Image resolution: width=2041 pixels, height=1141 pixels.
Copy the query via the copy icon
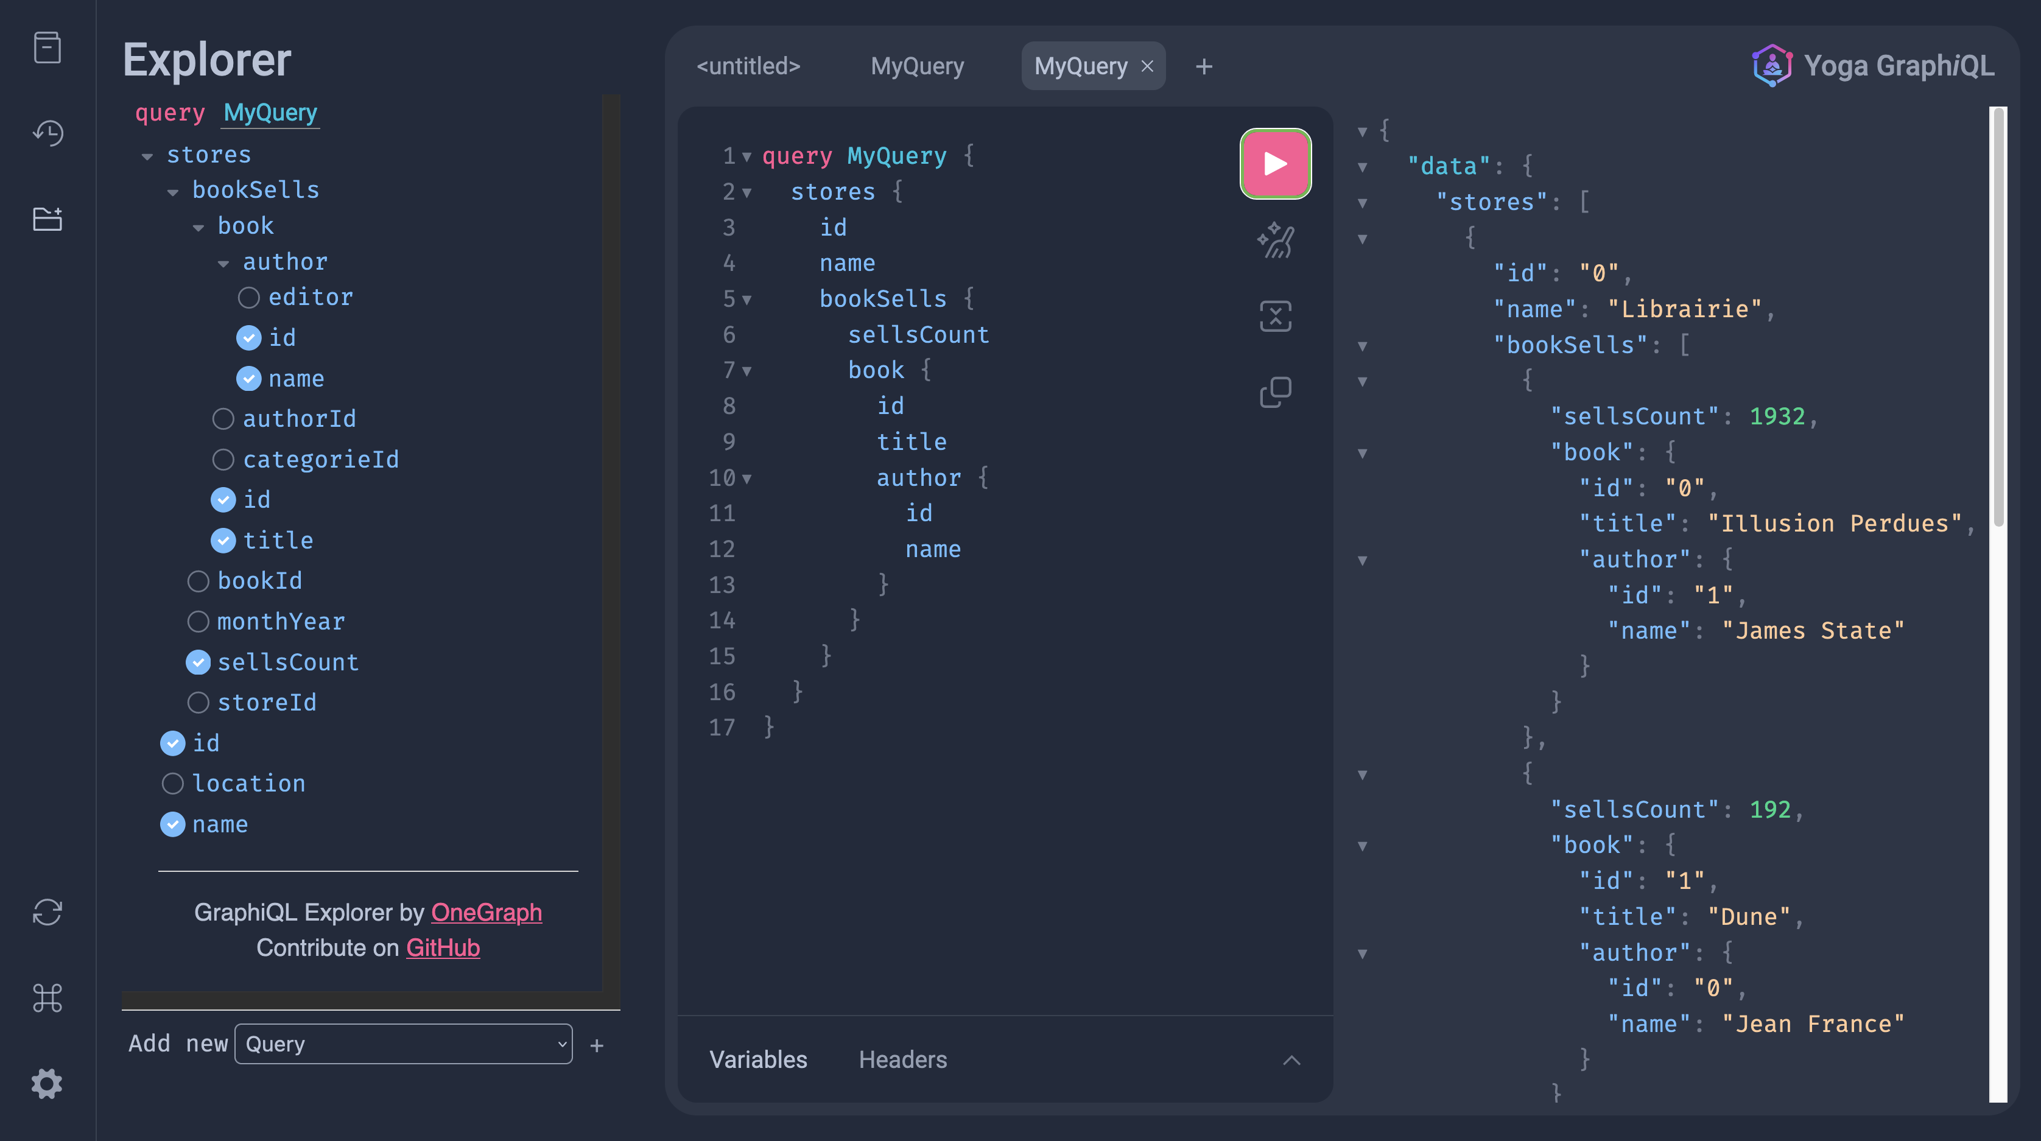click(x=1275, y=391)
